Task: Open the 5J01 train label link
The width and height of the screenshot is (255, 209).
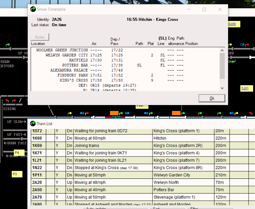Action: pos(245,88)
